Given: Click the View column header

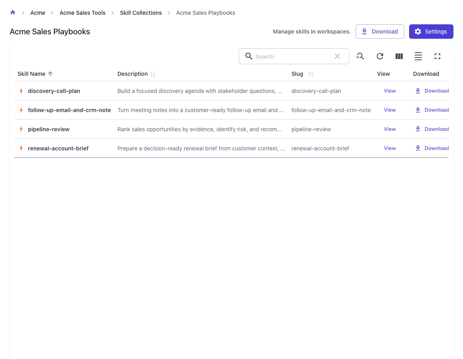Looking at the screenshot, I should click(x=383, y=74).
